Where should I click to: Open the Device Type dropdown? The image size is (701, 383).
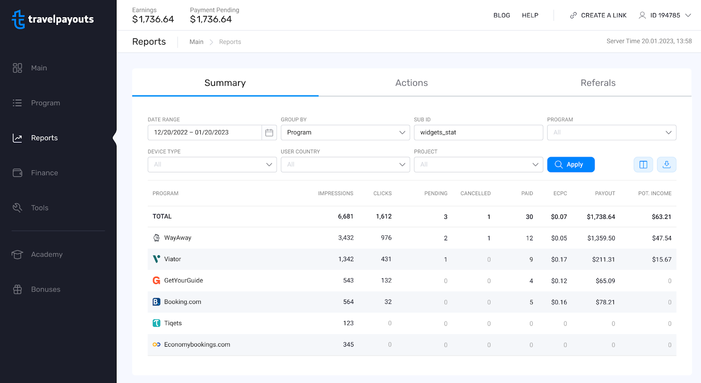(212, 165)
